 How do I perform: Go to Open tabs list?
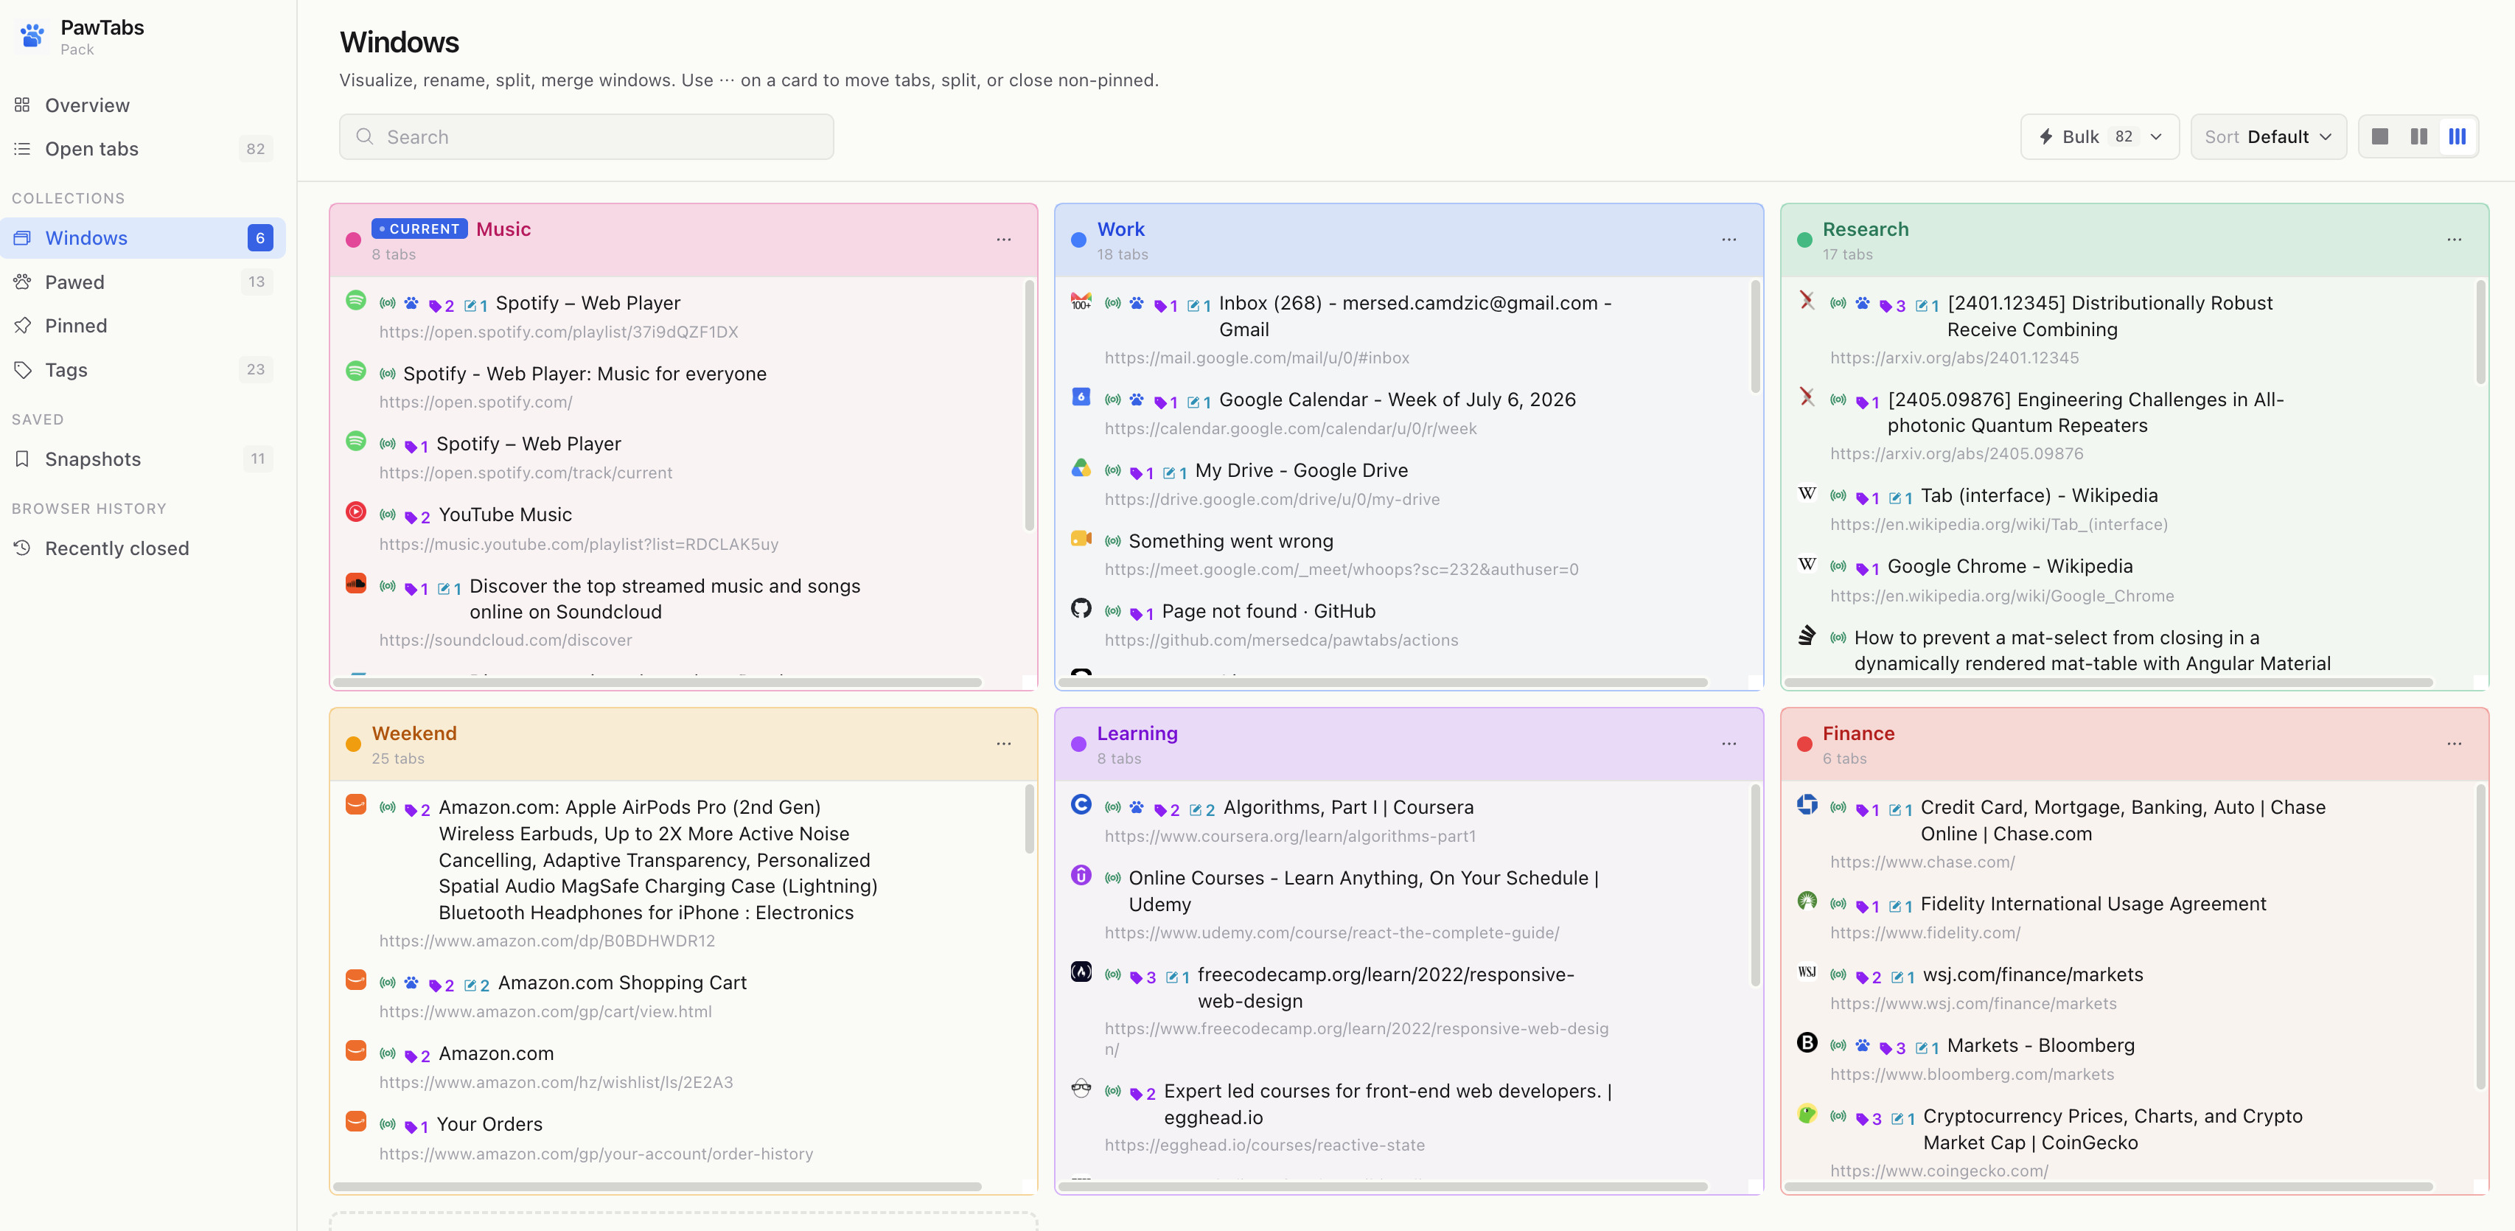[142, 148]
